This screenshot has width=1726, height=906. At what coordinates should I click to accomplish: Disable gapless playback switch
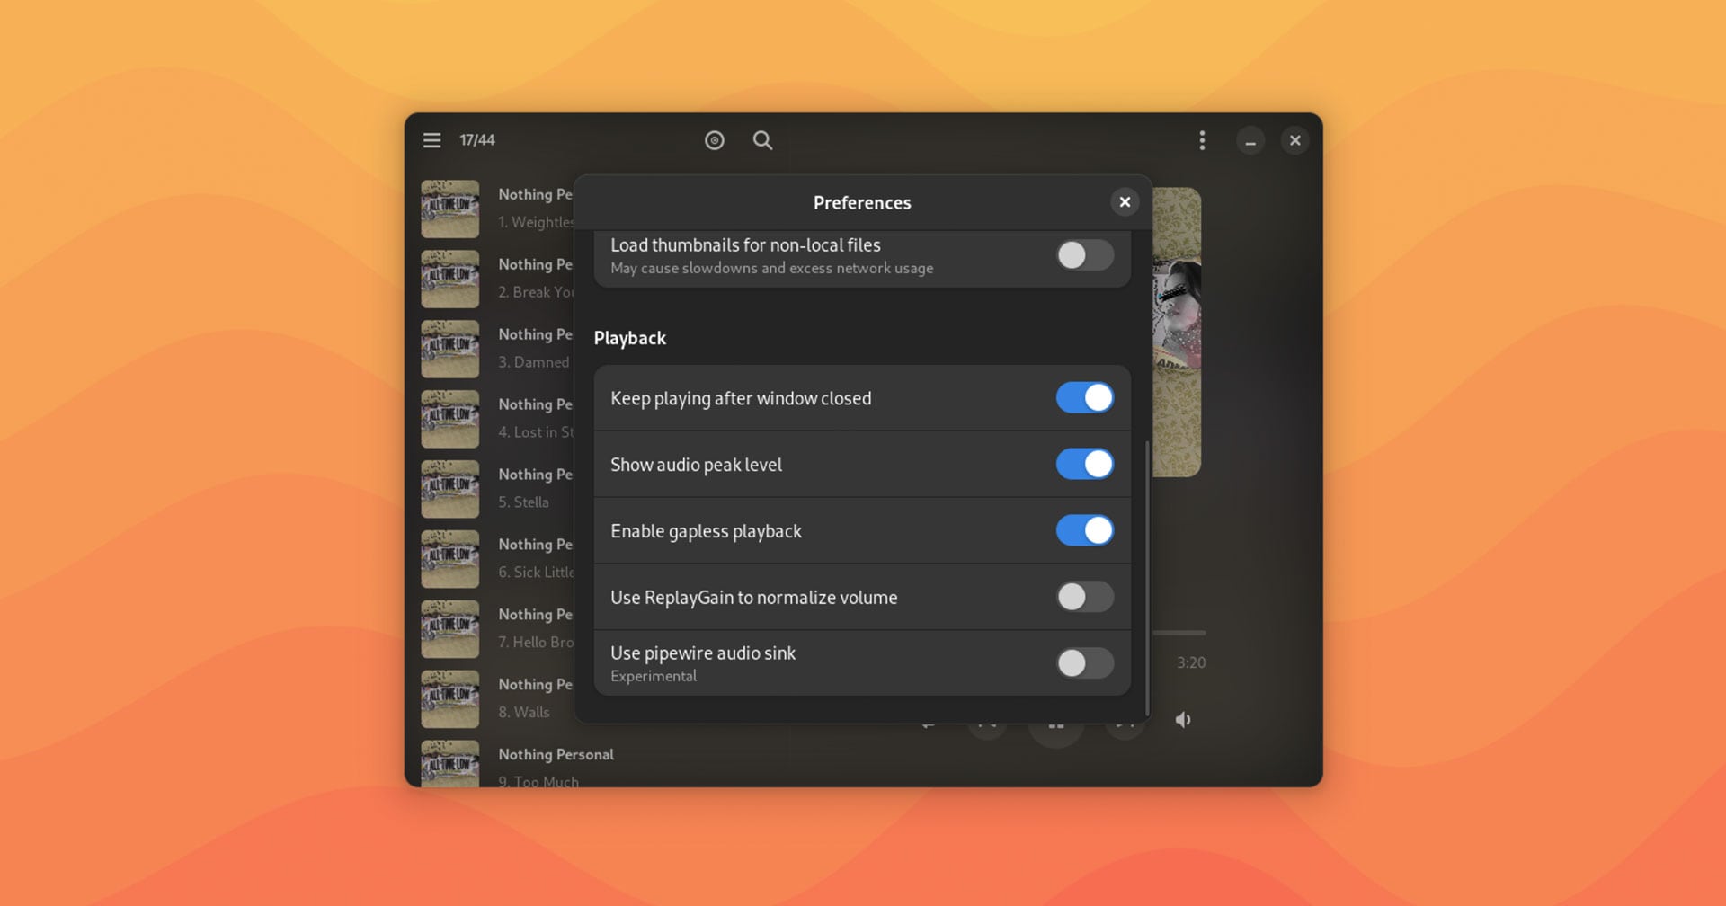click(1085, 530)
